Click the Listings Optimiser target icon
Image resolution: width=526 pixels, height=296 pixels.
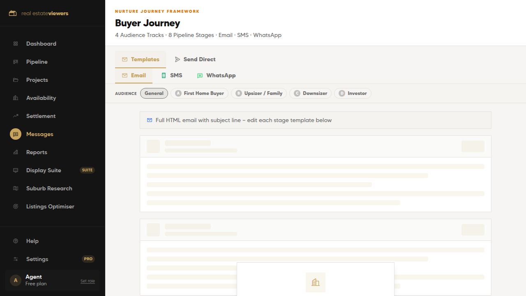tap(16, 206)
